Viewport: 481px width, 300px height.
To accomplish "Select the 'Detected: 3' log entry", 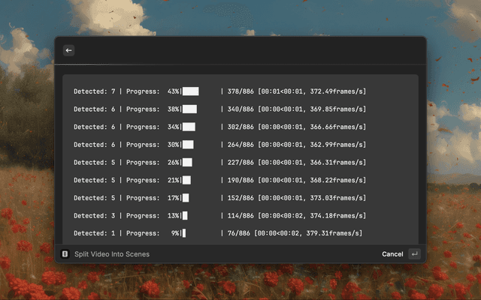I will tap(94, 216).
